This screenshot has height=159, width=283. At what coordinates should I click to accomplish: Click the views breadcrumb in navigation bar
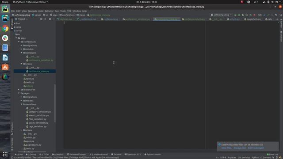click(81, 15)
